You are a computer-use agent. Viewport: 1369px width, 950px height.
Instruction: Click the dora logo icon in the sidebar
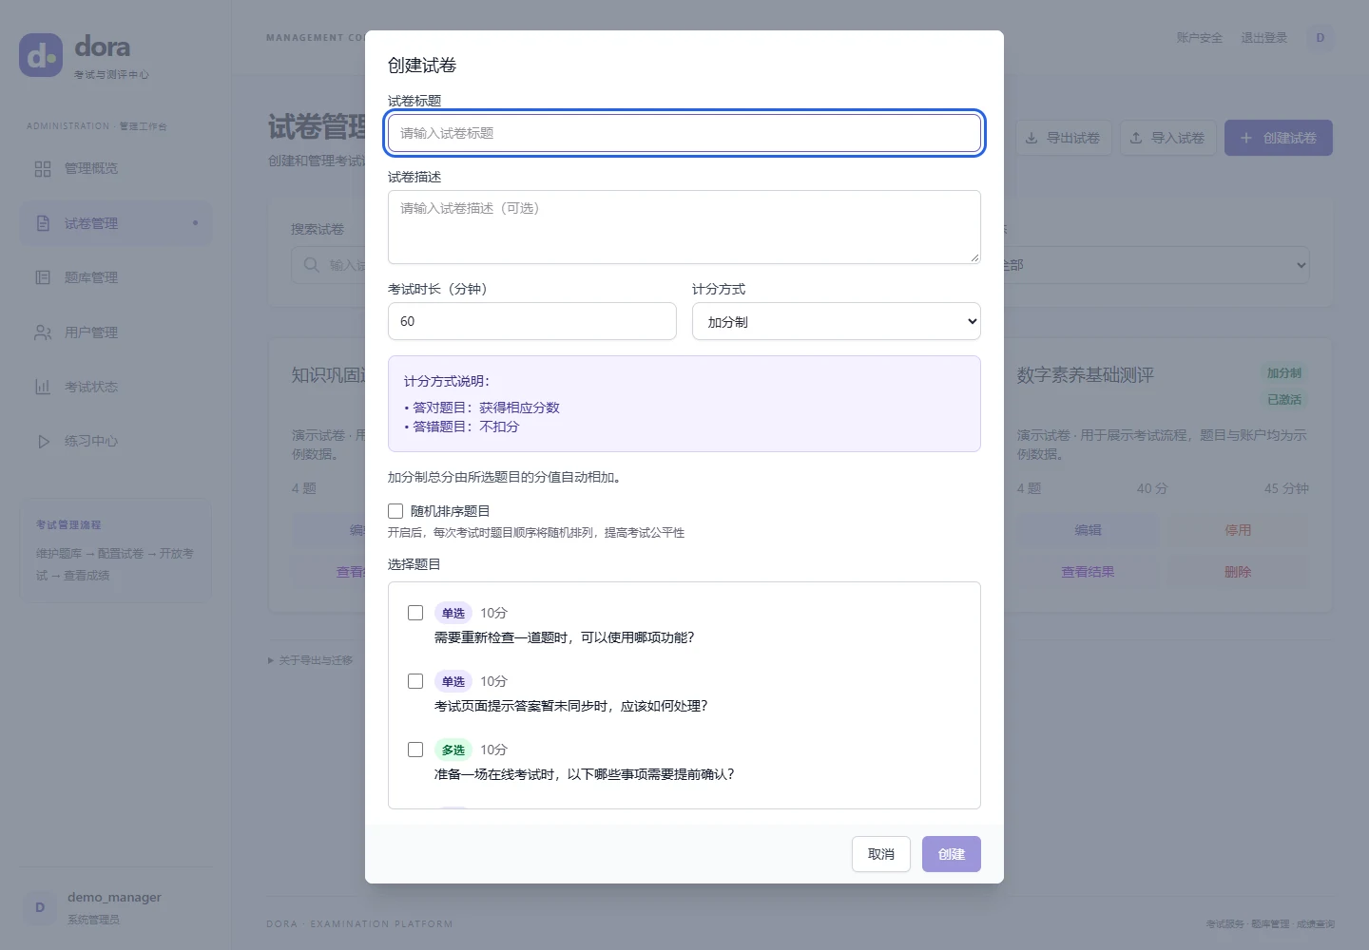[41, 55]
